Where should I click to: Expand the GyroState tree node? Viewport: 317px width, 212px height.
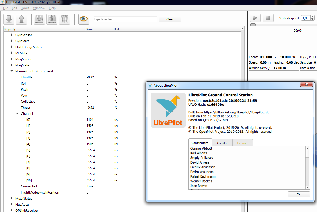pyautogui.click(x=12, y=41)
